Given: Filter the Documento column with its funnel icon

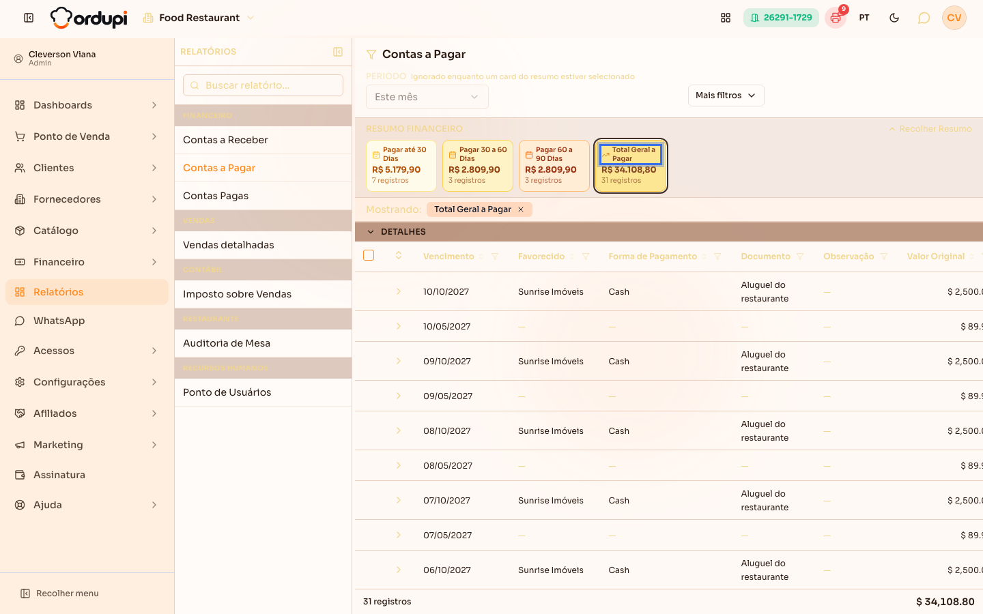Looking at the screenshot, I should 800,257.
